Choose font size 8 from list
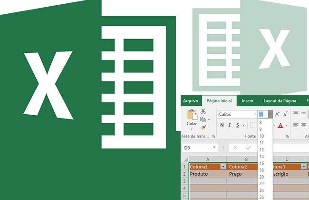This screenshot has width=309, height=200. point(265,122)
